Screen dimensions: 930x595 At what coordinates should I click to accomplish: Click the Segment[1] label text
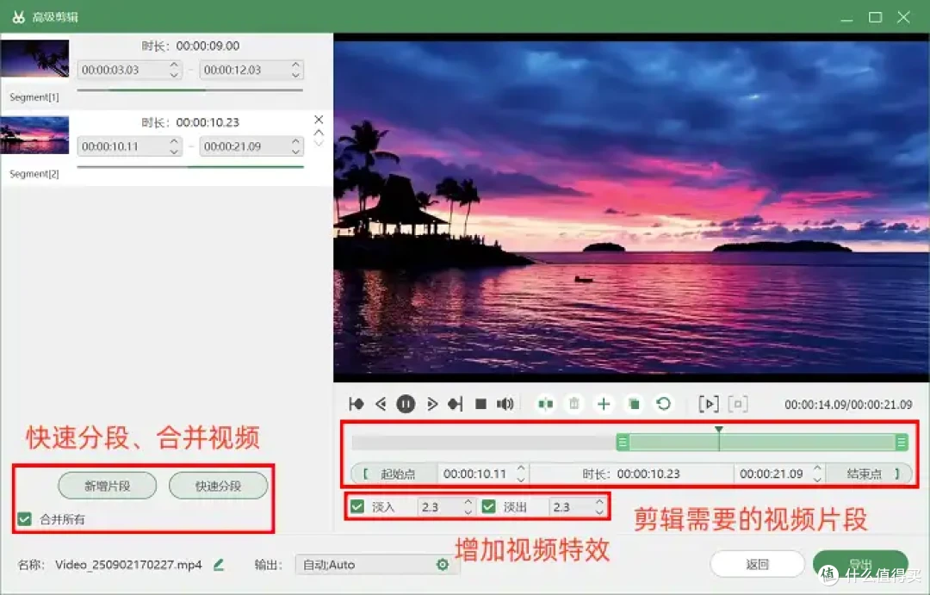tap(34, 97)
